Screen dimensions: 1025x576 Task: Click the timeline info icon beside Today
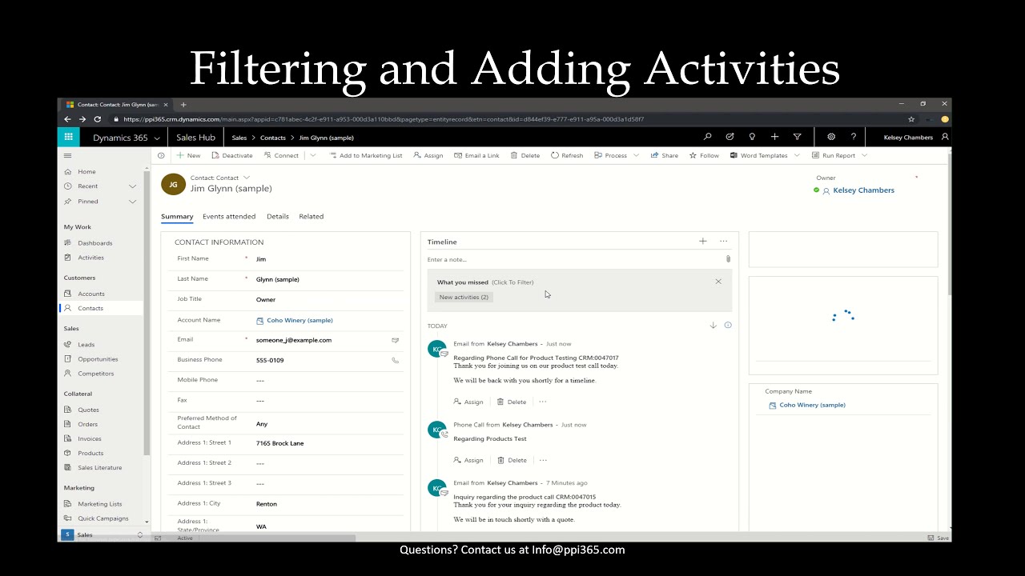[x=728, y=325]
